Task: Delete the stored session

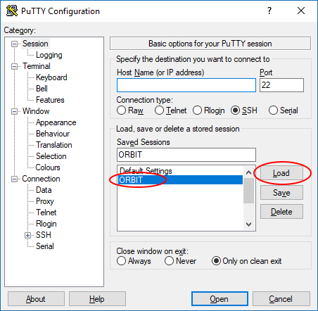Action: click(x=281, y=212)
